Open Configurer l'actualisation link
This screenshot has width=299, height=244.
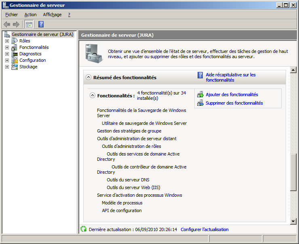click(x=204, y=229)
